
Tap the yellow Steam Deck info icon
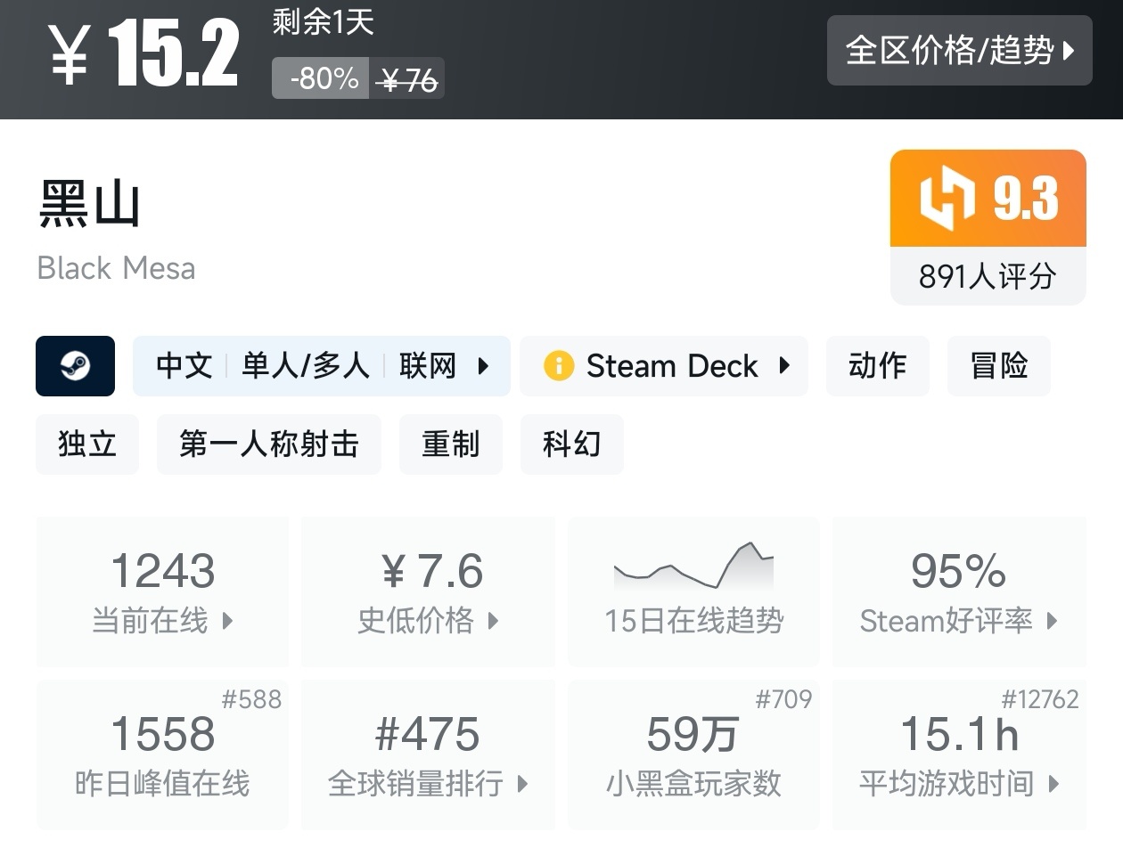559,366
